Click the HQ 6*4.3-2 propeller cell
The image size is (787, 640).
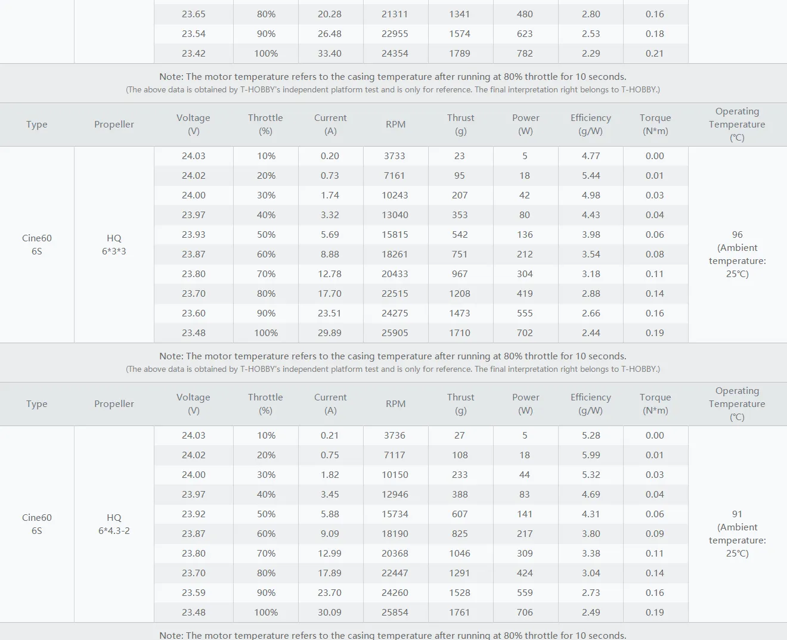[114, 524]
